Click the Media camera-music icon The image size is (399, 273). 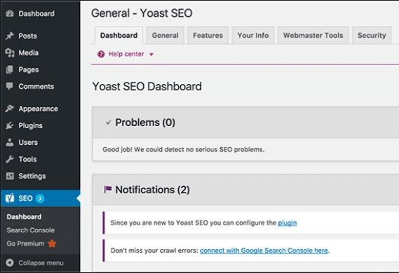(x=10, y=52)
